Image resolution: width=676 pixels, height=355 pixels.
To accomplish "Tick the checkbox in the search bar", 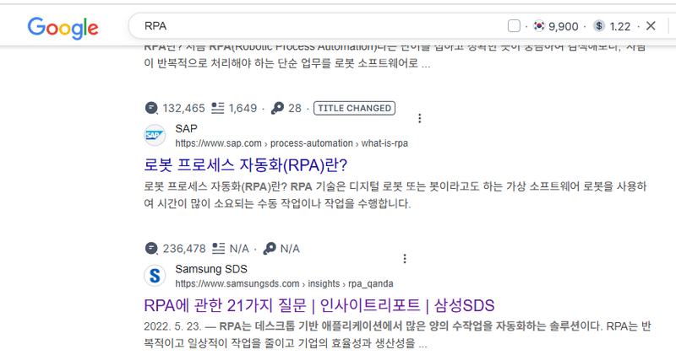I will click(514, 26).
